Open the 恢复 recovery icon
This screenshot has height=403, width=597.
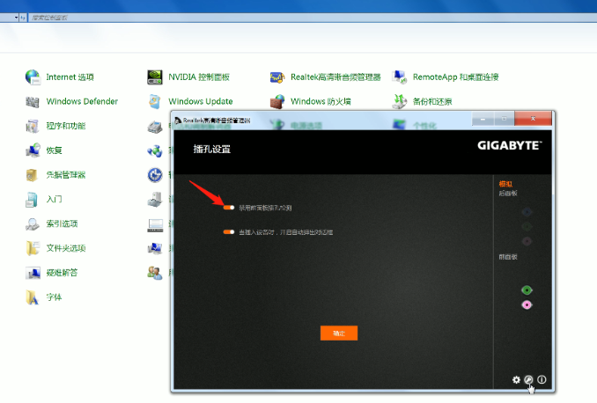tap(33, 150)
